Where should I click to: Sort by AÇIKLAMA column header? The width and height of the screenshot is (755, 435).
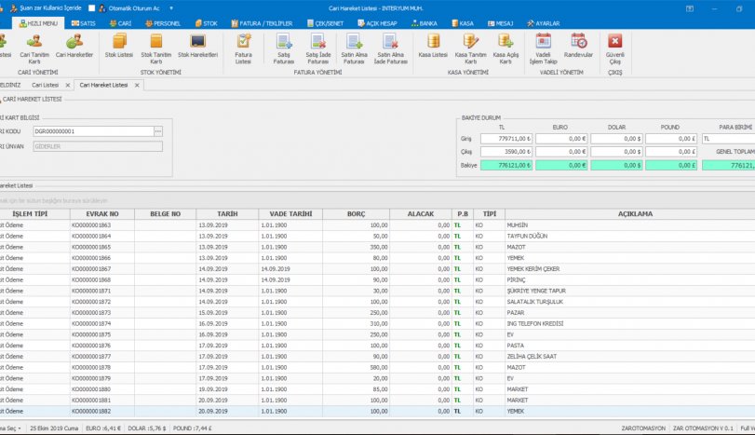(630, 214)
